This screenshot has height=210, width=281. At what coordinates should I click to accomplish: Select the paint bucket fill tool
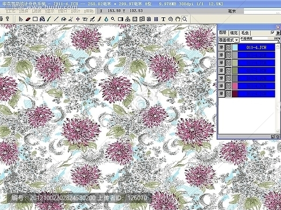(63, 19)
